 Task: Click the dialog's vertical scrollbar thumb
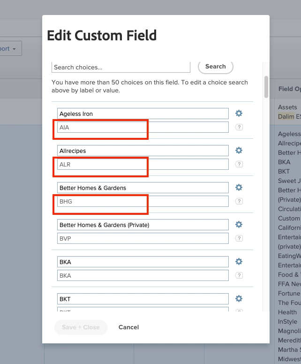click(266, 87)
